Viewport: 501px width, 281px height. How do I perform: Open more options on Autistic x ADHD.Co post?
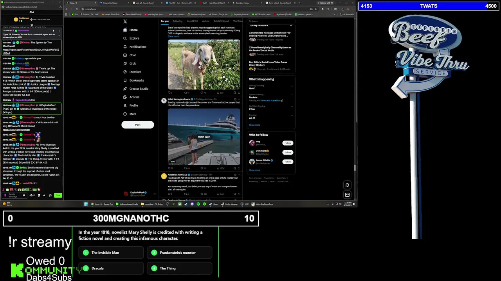pos(239,174)
